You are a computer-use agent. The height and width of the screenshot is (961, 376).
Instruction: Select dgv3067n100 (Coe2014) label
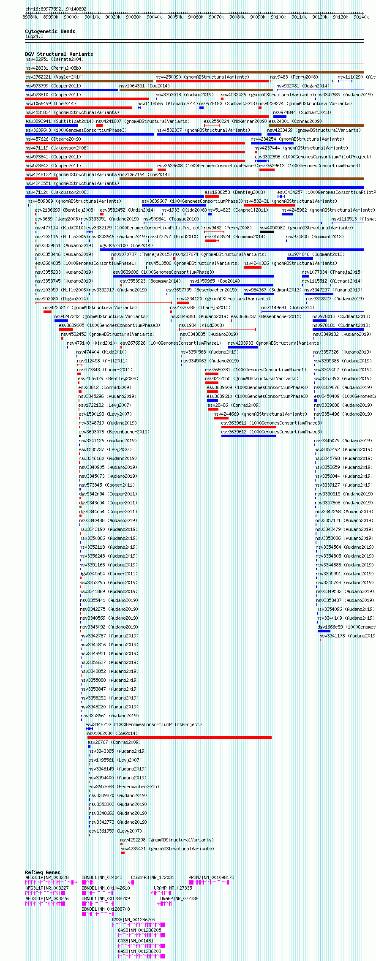click(126, 245)
